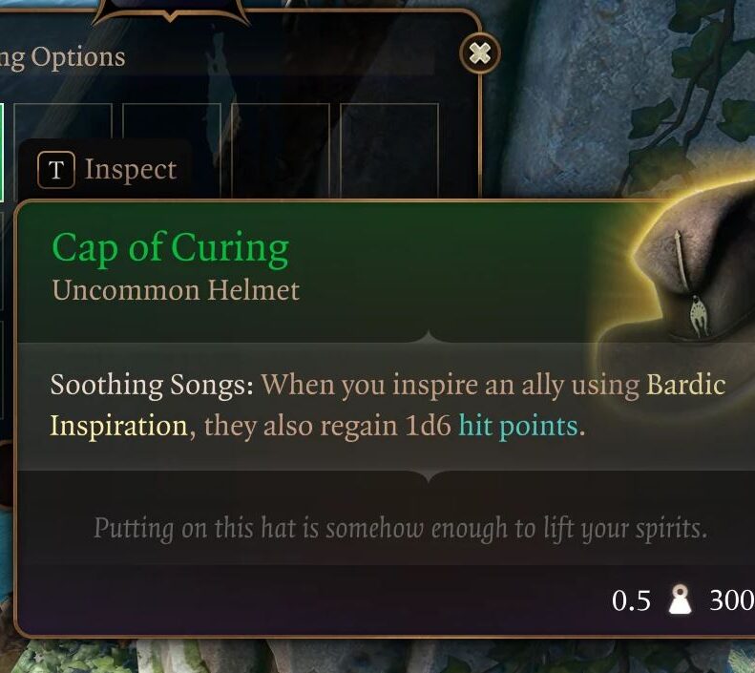Click the 0.5 weight value
Screen dimensions: 755x673
[x=631, y=600]
